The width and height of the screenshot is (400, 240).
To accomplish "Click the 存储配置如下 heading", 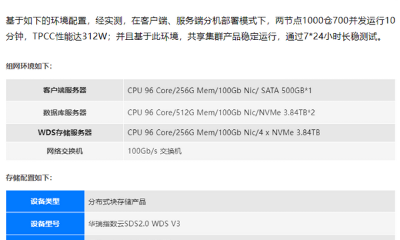I will [x=29, y=177].
